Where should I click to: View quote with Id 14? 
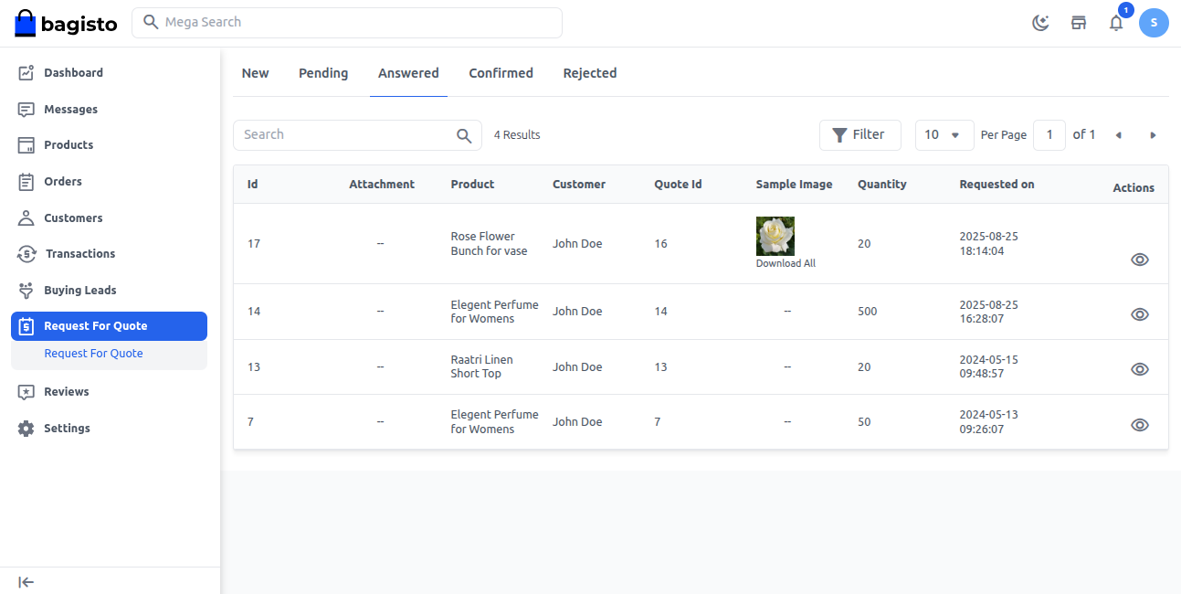[x=1139, y=314]
